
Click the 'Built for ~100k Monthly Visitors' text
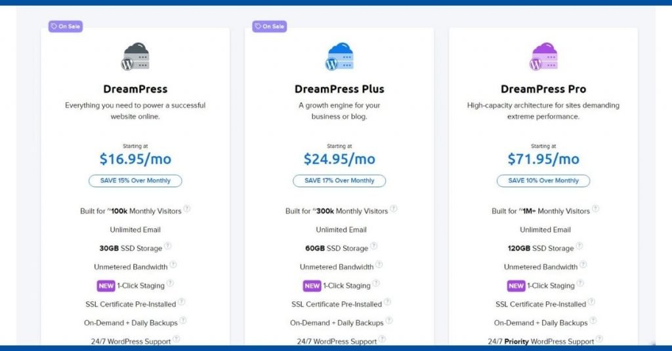131,212
